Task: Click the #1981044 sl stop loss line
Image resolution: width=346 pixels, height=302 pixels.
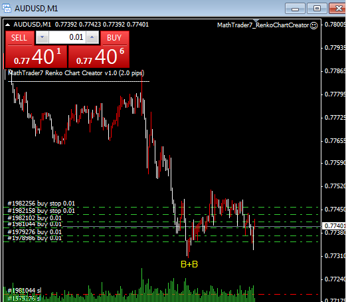Action: click(25, 290)
